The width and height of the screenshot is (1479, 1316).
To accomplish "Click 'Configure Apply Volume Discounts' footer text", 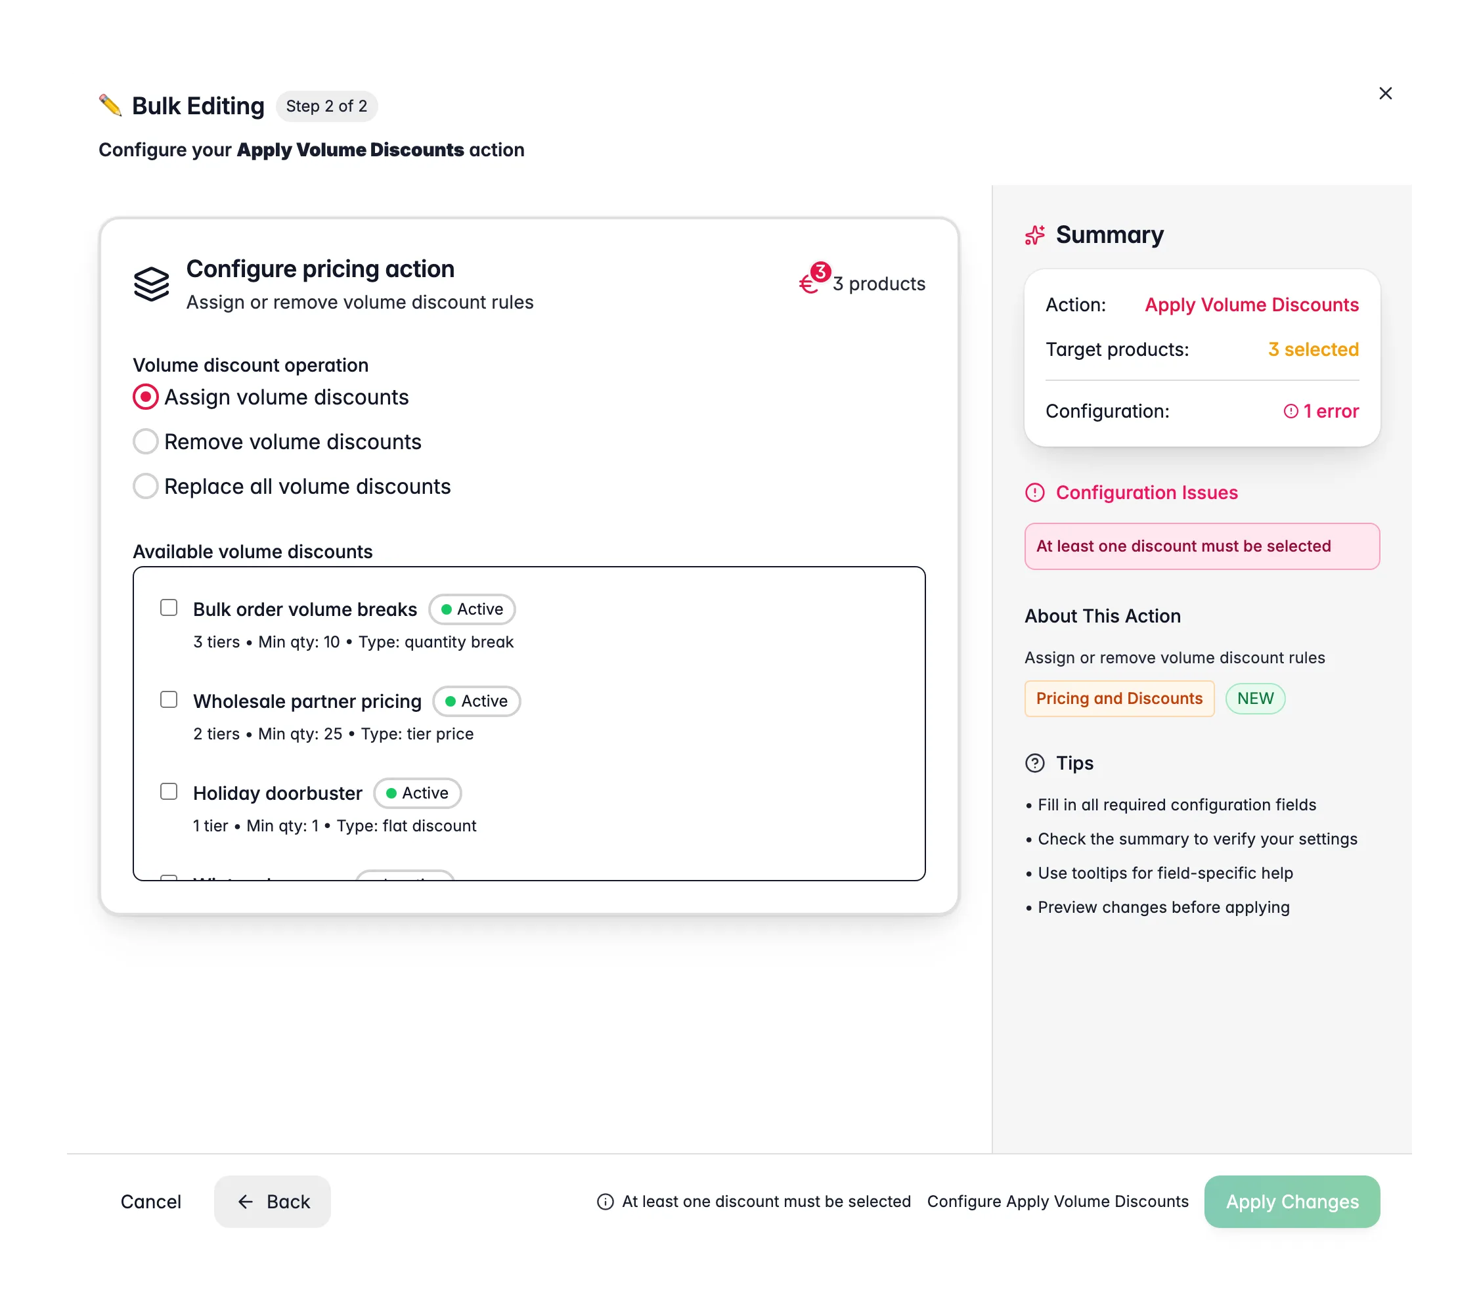I will [1057, 1202].
